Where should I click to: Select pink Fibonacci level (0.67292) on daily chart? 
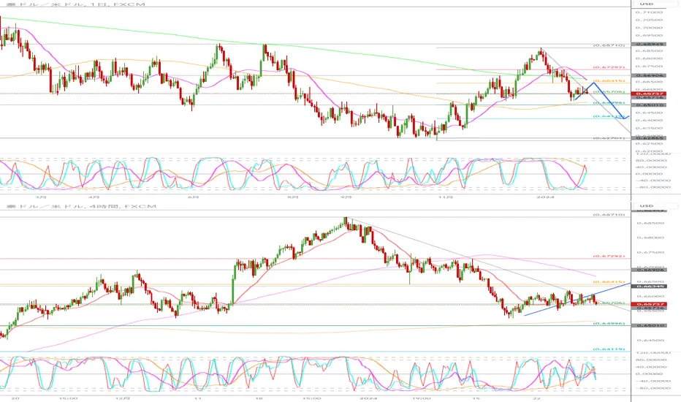(609, 67)
